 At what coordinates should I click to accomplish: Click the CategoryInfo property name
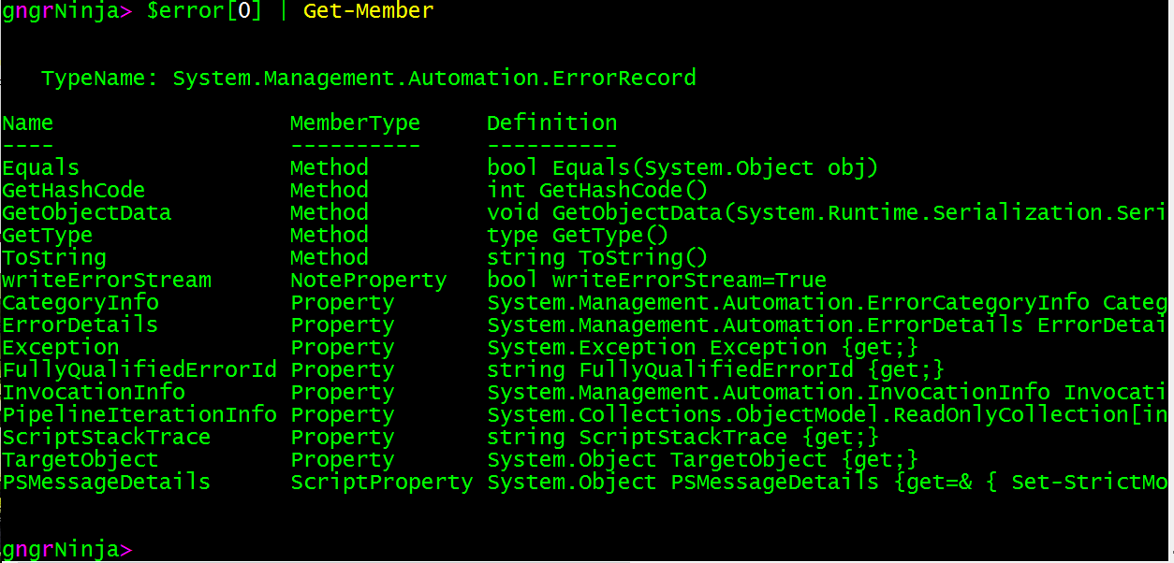click(x=80, y=302)
